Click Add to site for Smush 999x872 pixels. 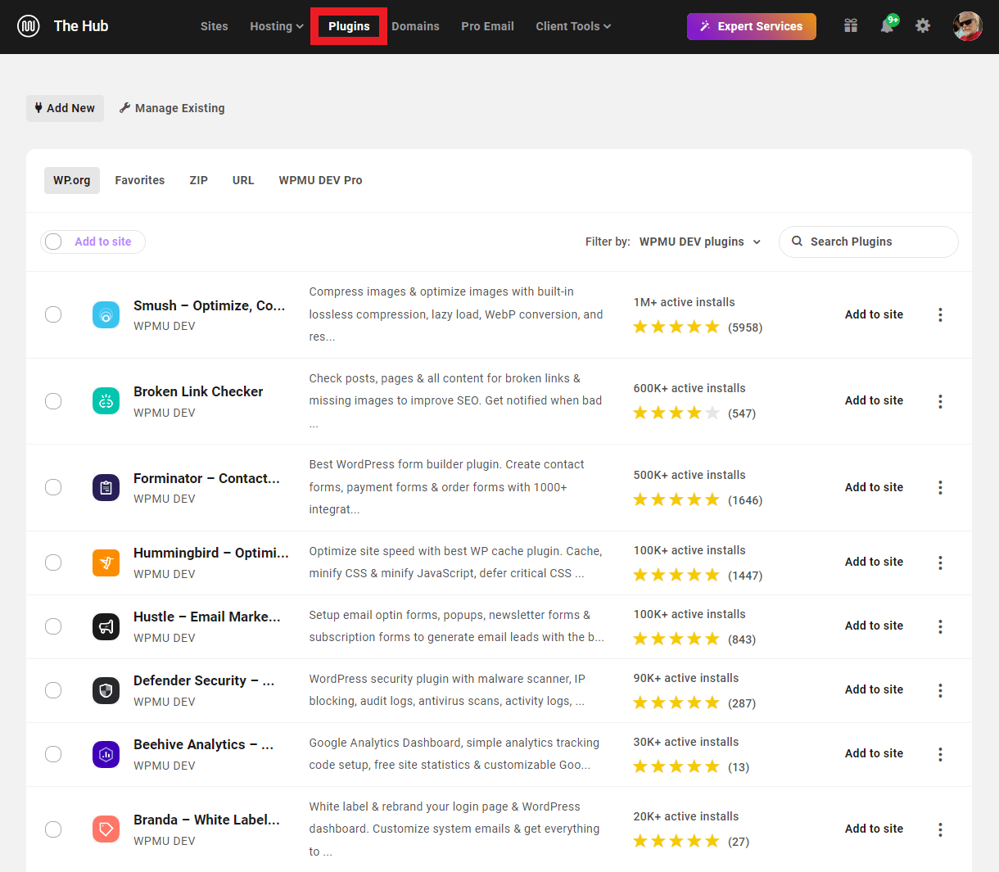point(874,314)
